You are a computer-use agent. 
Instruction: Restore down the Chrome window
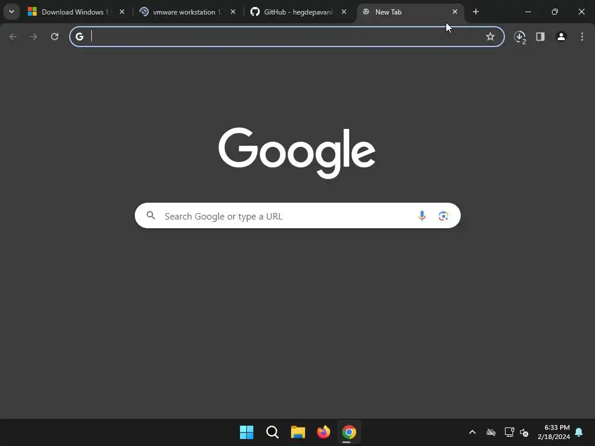tap(555, 12)
